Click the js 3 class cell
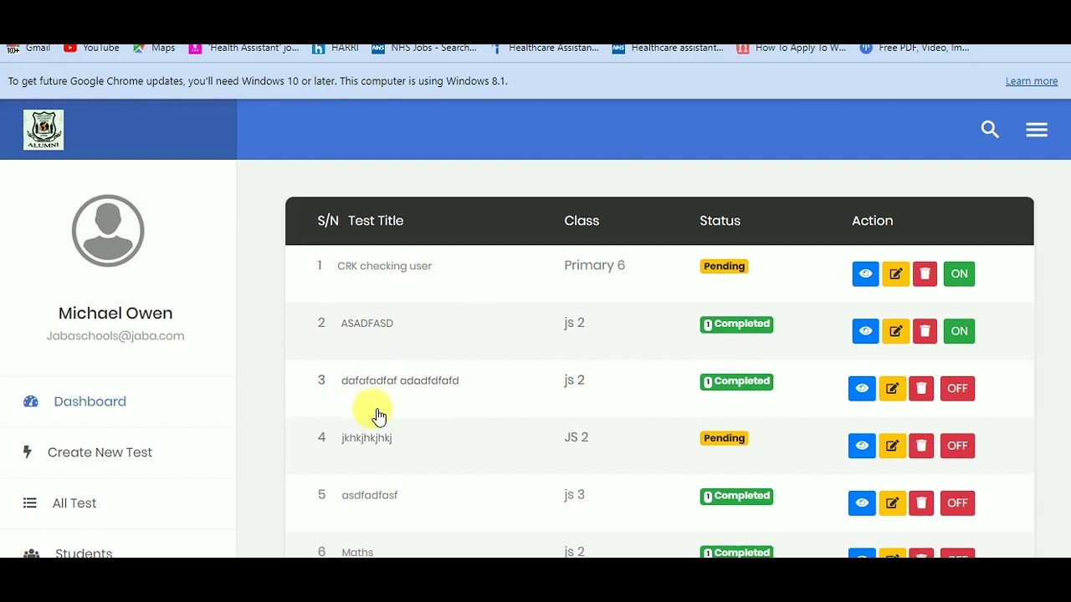 pos(574,495)
